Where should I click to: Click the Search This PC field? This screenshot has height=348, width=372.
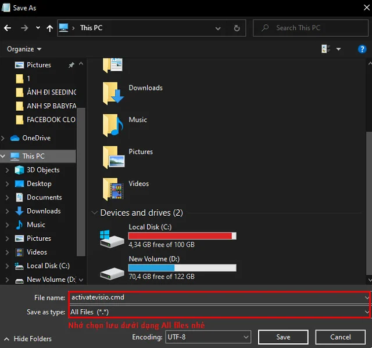[310, 28]
